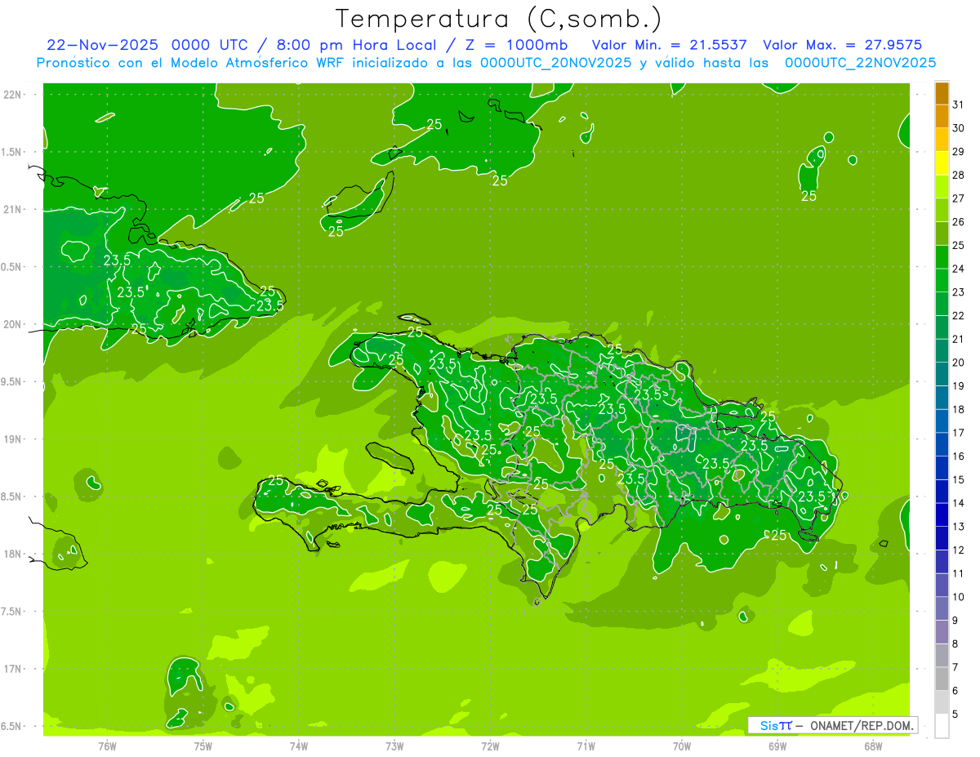This screenshot has height=757, width=980.
Task: Click the '6.5N' latitude axis label
Action: (x=12, y=726)
